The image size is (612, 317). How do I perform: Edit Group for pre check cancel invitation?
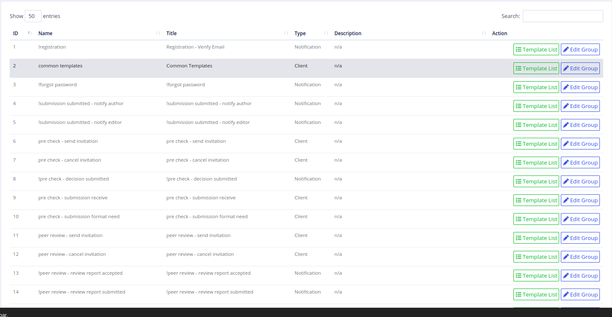point(580,162)
